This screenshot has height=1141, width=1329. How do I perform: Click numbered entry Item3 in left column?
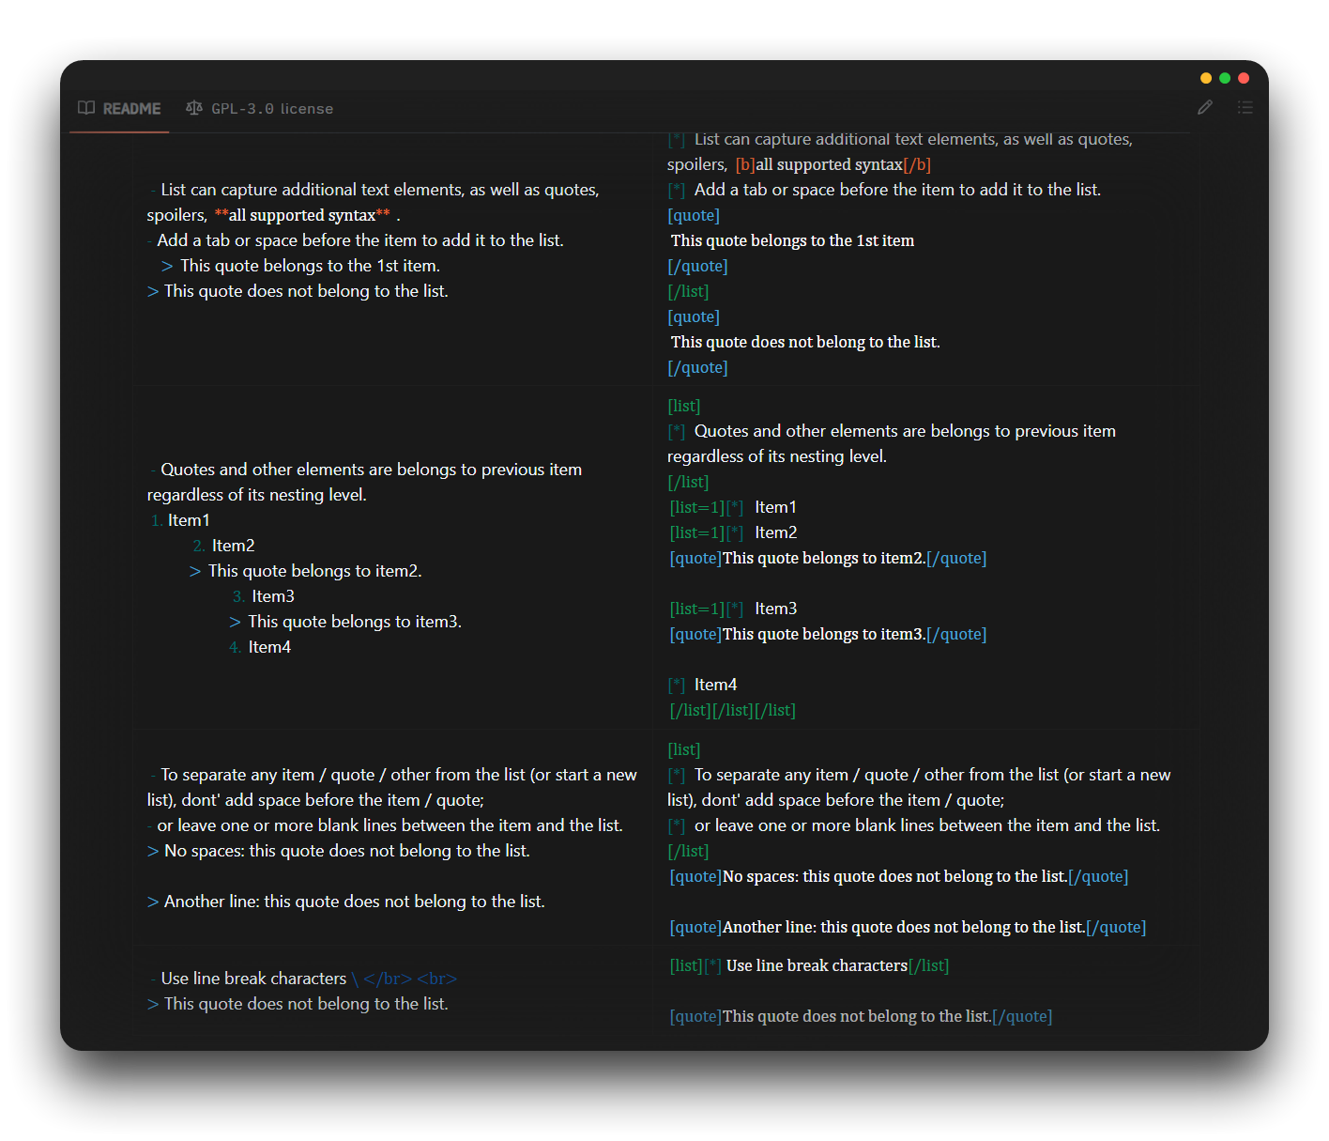(x=272, y=596)
